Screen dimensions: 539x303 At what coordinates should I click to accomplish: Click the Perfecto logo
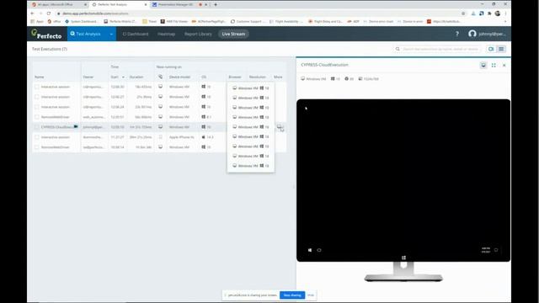[x=46, y=34]
